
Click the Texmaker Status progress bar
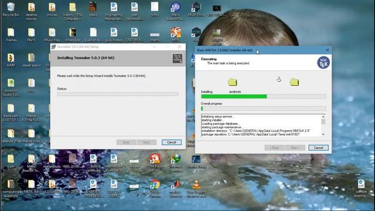[118, 94]
